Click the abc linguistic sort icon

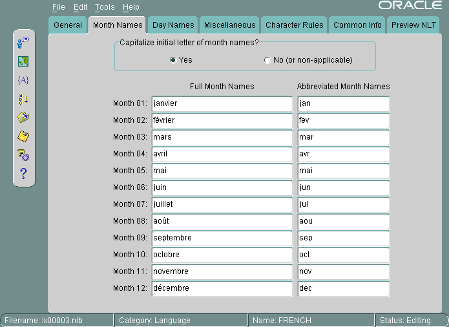(x=23, y=99)
